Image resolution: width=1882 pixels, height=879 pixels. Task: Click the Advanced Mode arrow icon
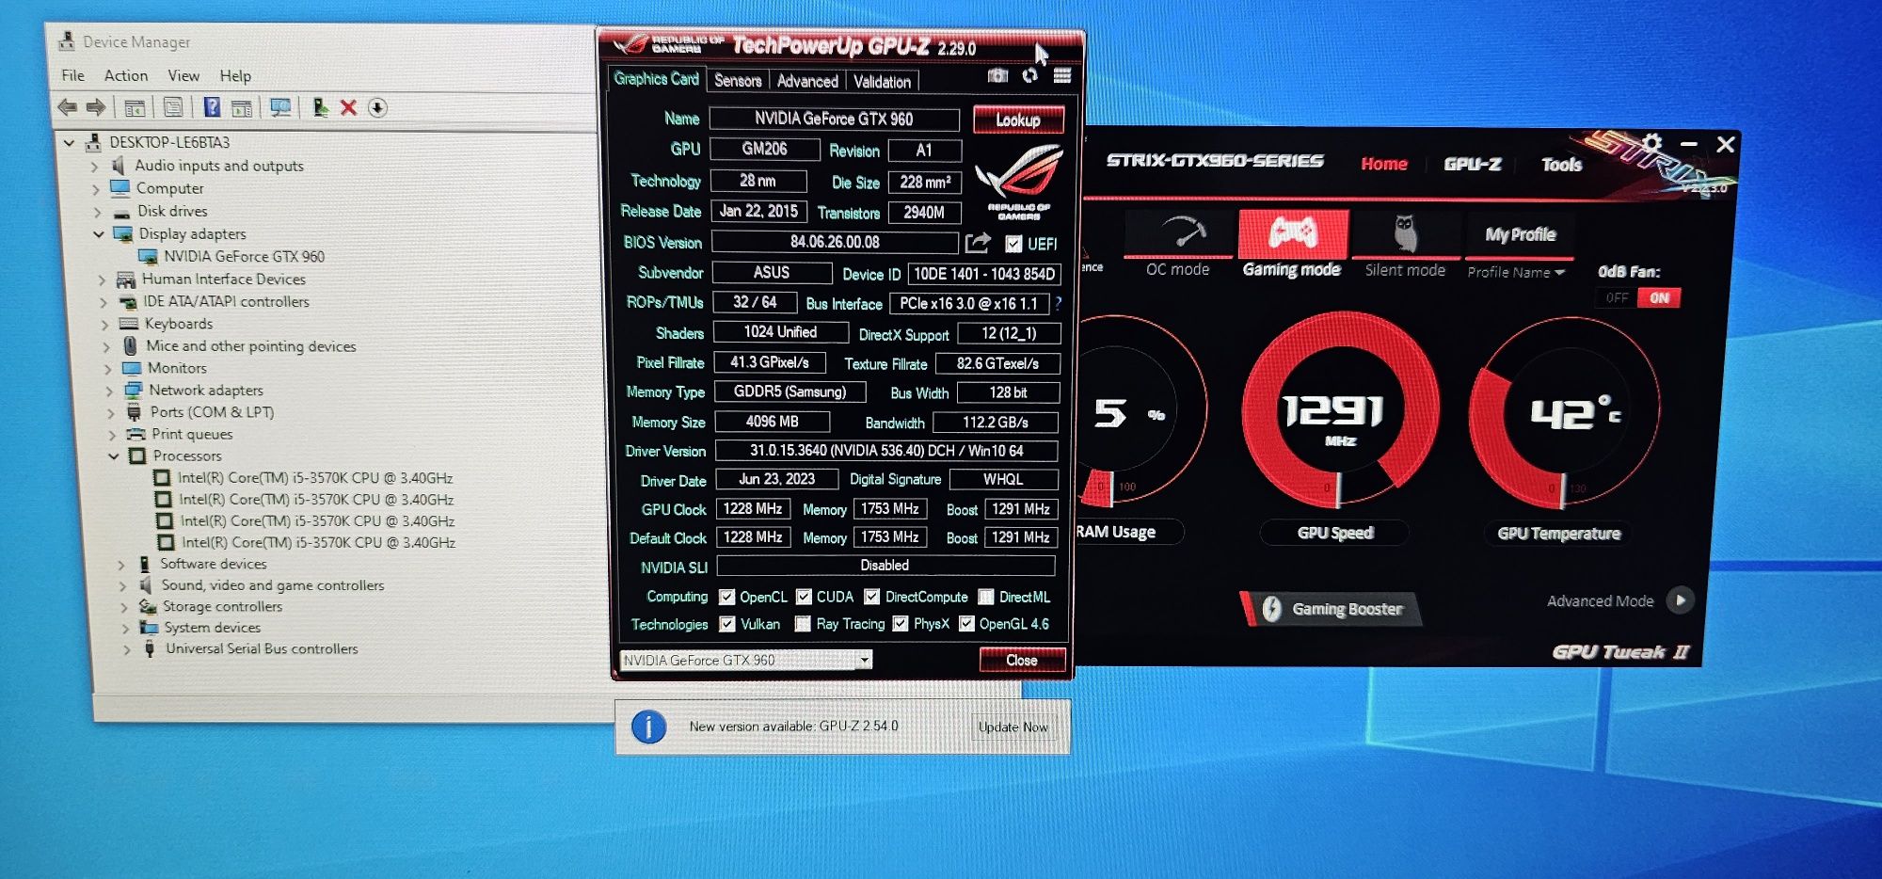[x=1681, y=599]
